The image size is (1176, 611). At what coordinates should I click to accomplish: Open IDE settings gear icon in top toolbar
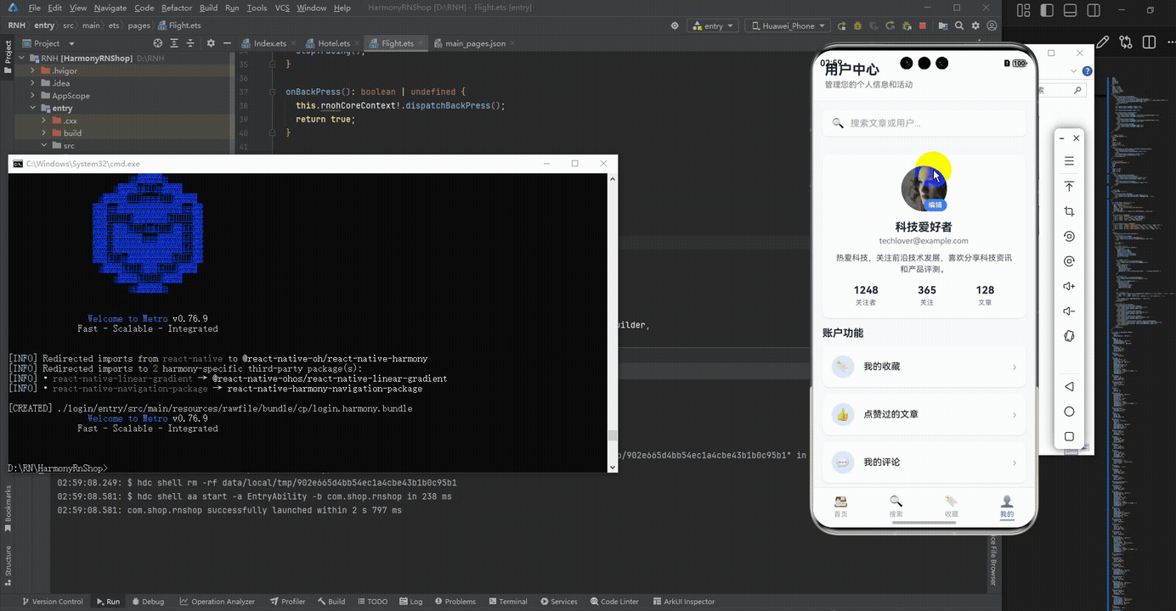pos(975,25)
